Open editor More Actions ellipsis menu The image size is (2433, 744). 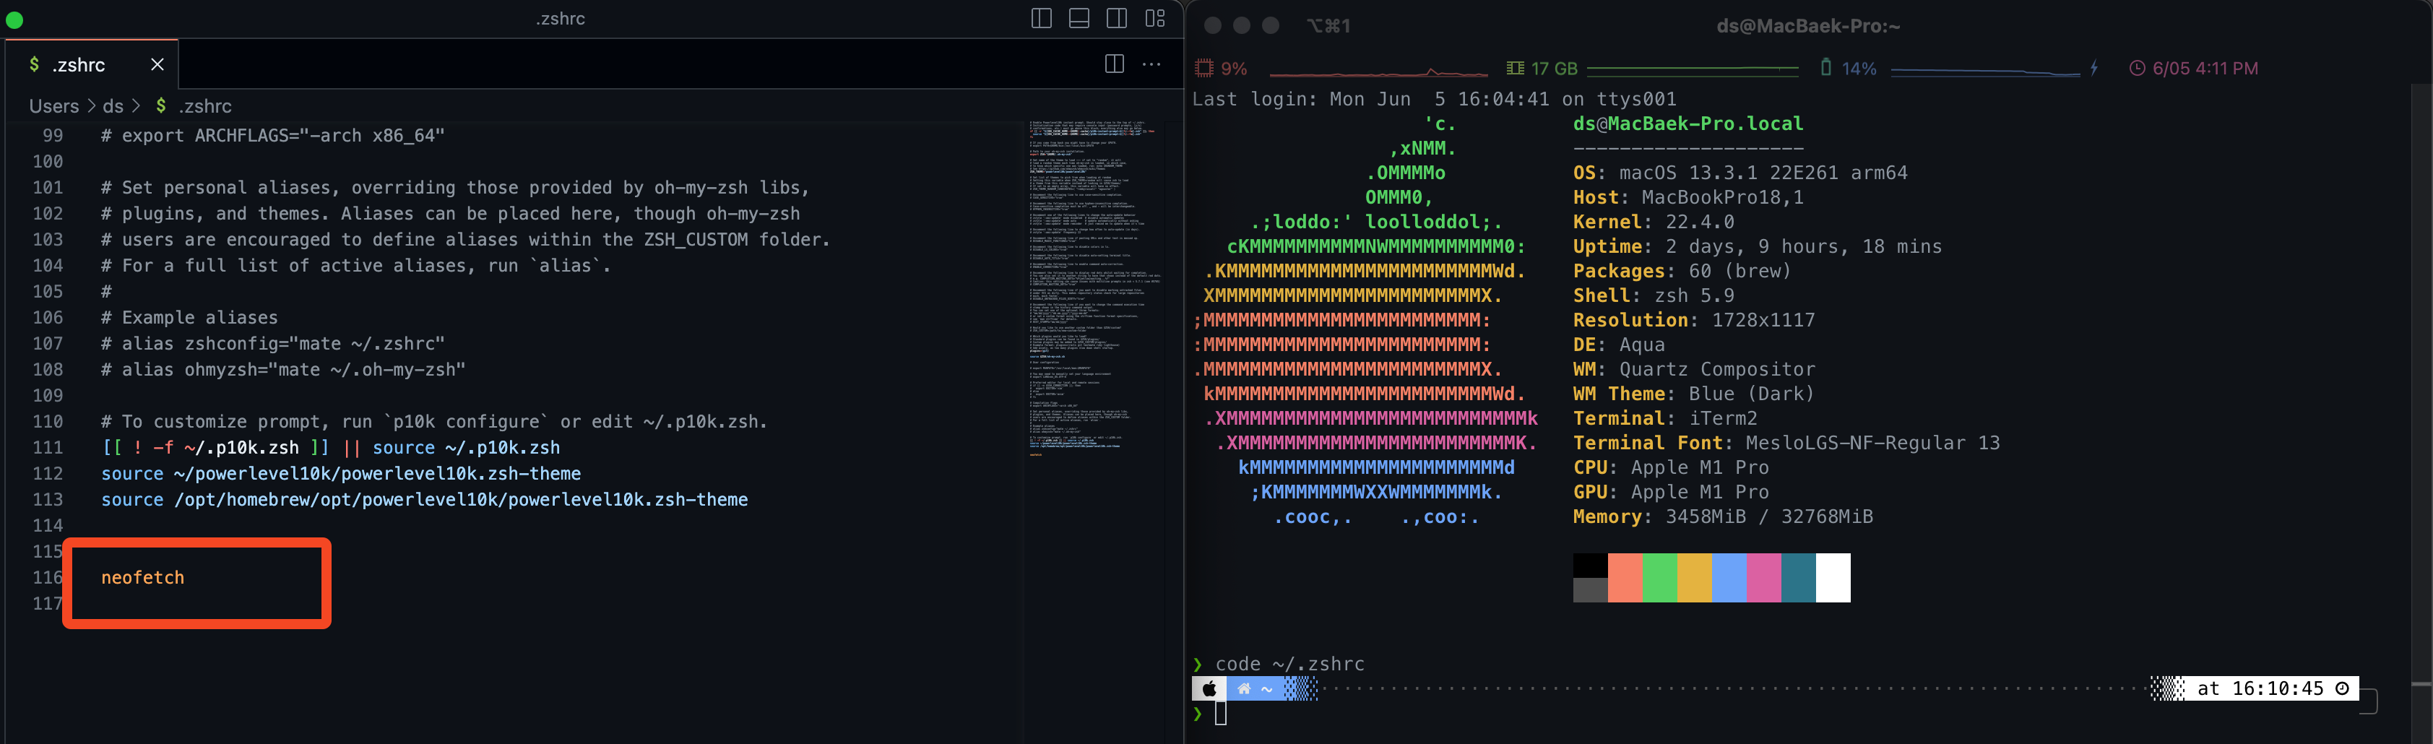pos(1151,64)
